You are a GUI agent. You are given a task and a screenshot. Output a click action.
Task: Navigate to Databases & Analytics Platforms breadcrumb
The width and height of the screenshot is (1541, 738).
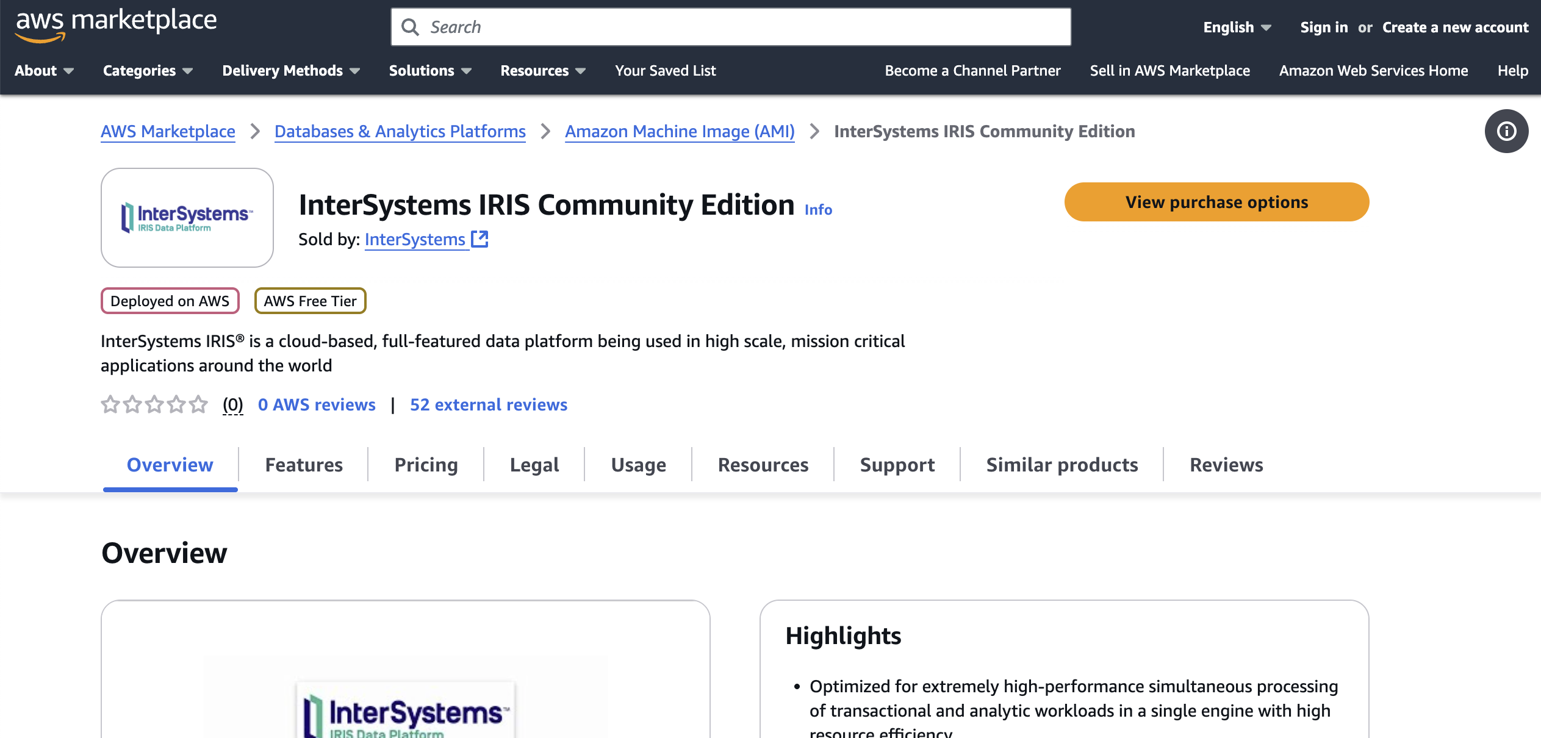[400, 131]
